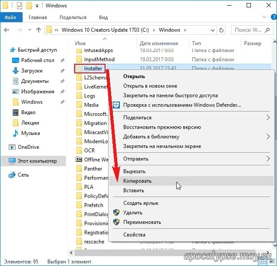Open Музыка in sidebar
The height and width of the screenshot is (266, 277).
point(30,133)
